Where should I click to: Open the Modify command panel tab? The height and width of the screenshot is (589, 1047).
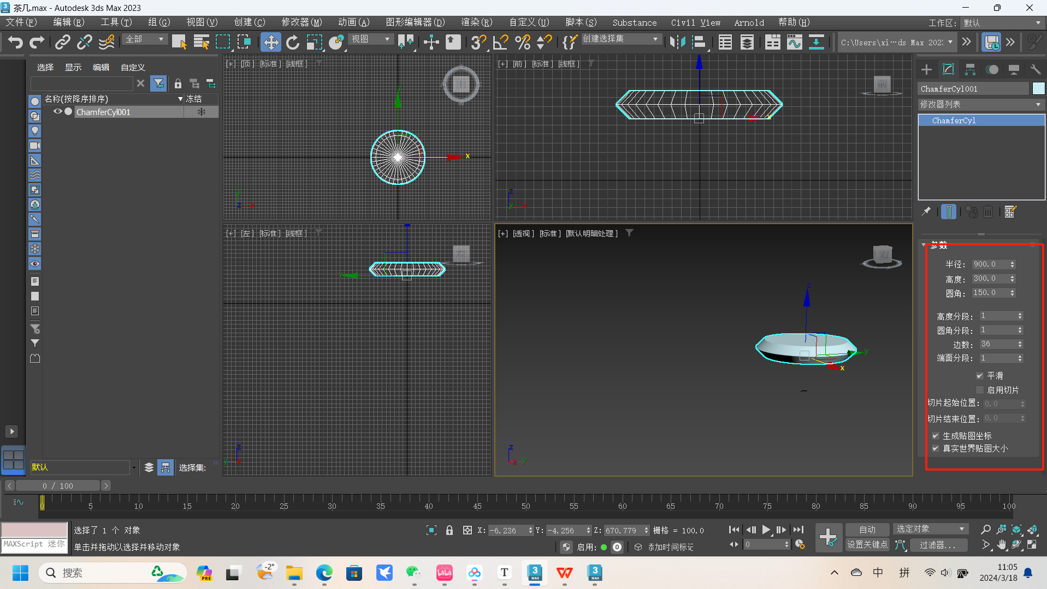click(x=949, y=69)
